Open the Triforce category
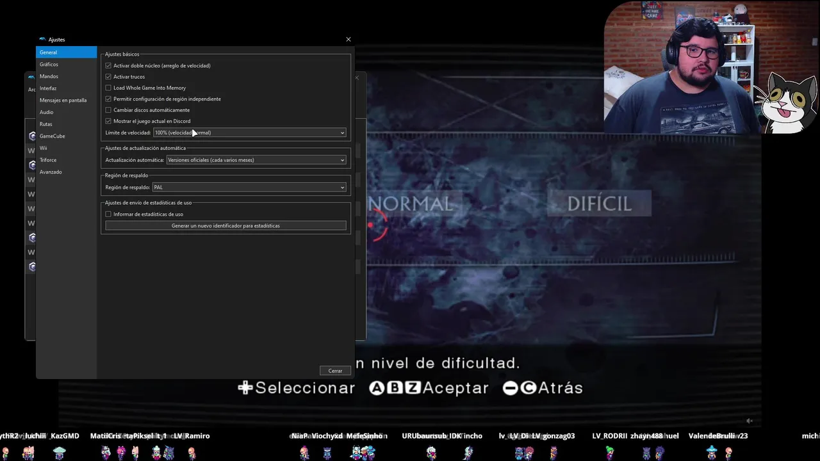 pos(66,160)
